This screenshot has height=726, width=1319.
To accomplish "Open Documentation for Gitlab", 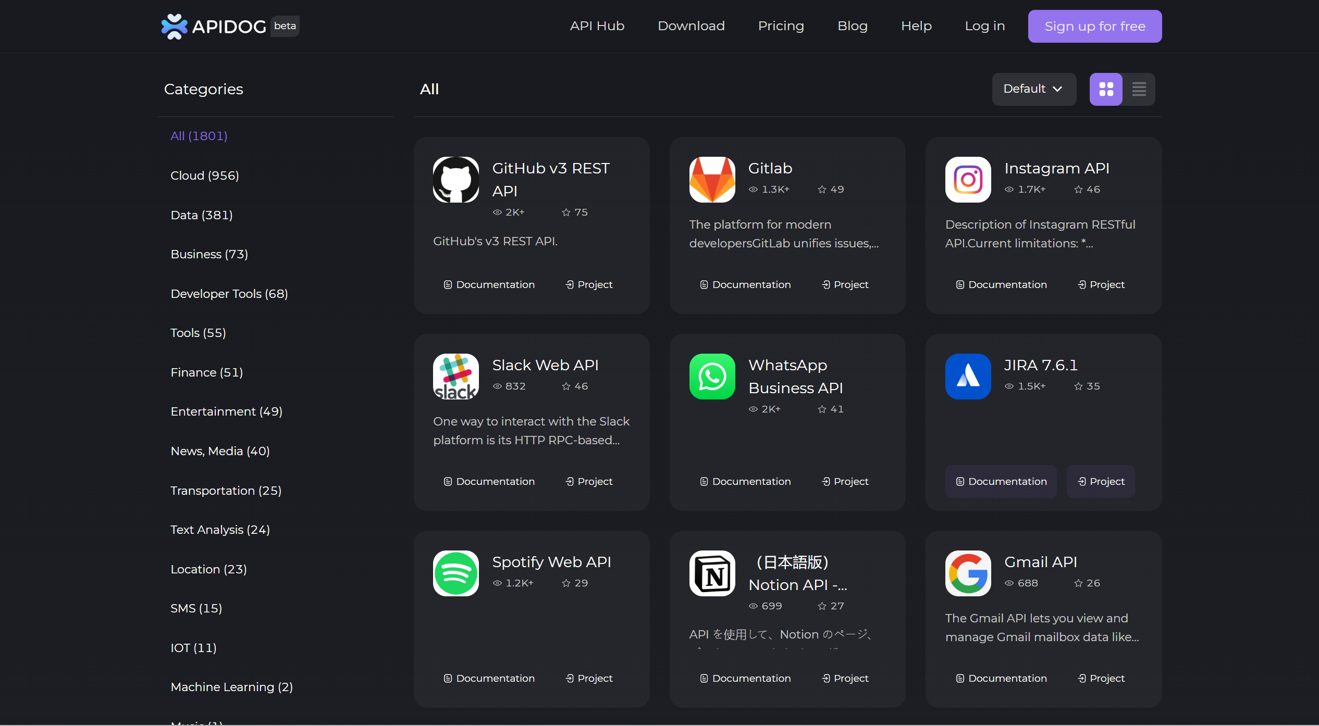I will click(x=745, y=284).
